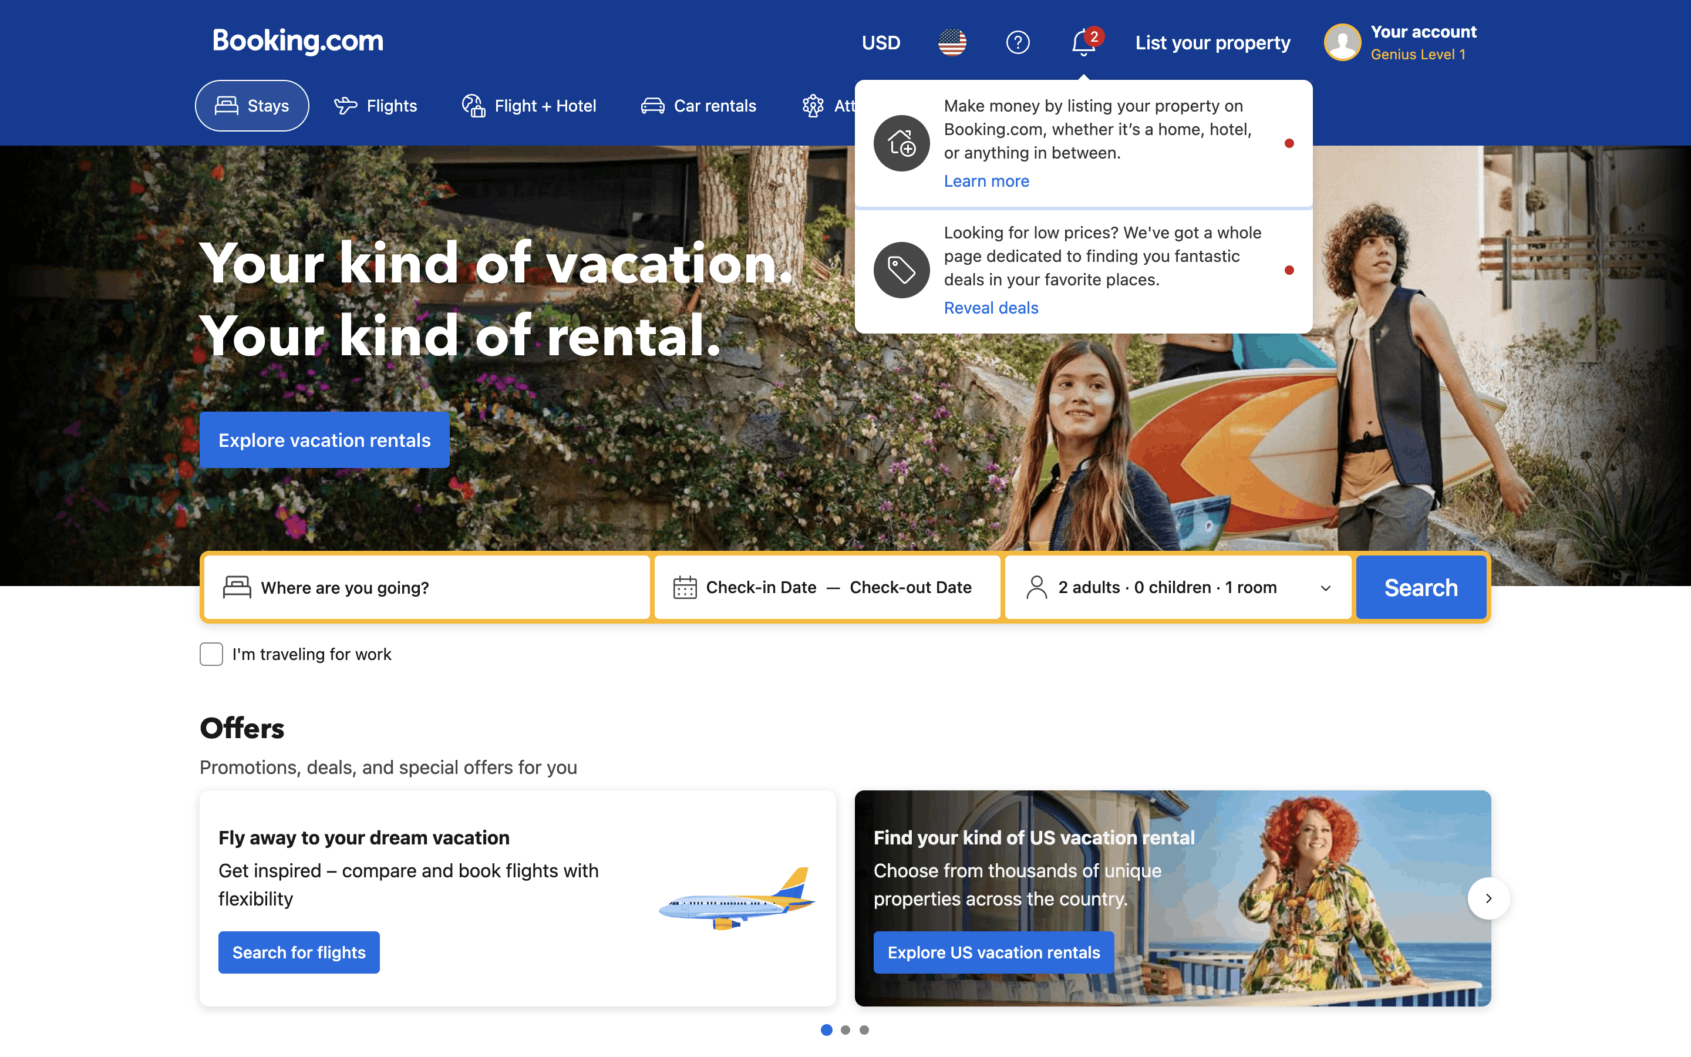Click List your property
This screenshot has height=1057, width=1691.
pyautogui.click(x=1213, y=42)
